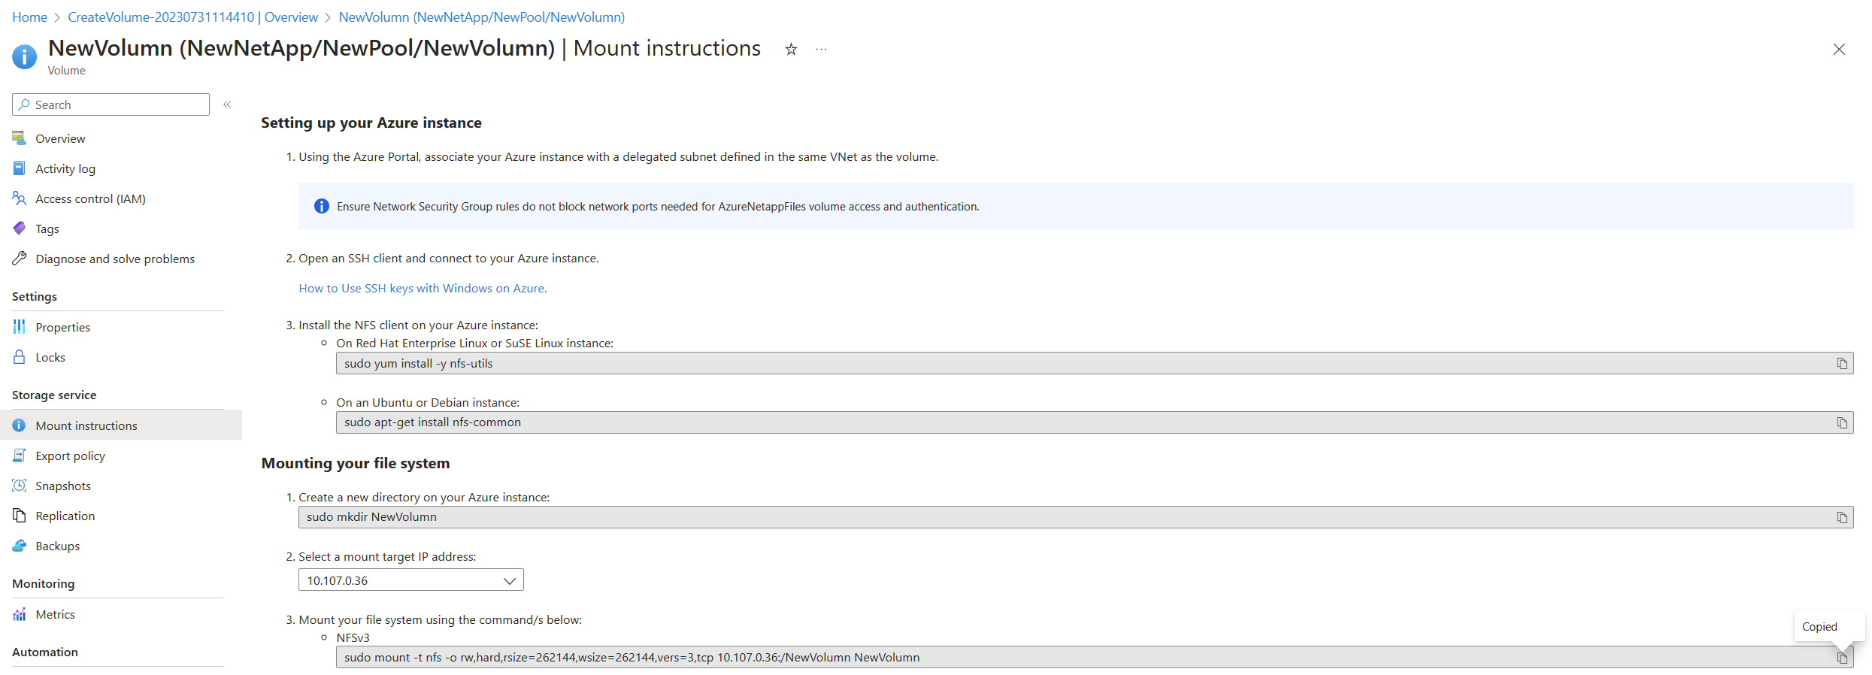Click the yum install command text box
Image resolution: width=1872 pixels, height=675 pixels.
click(1095, 364)
